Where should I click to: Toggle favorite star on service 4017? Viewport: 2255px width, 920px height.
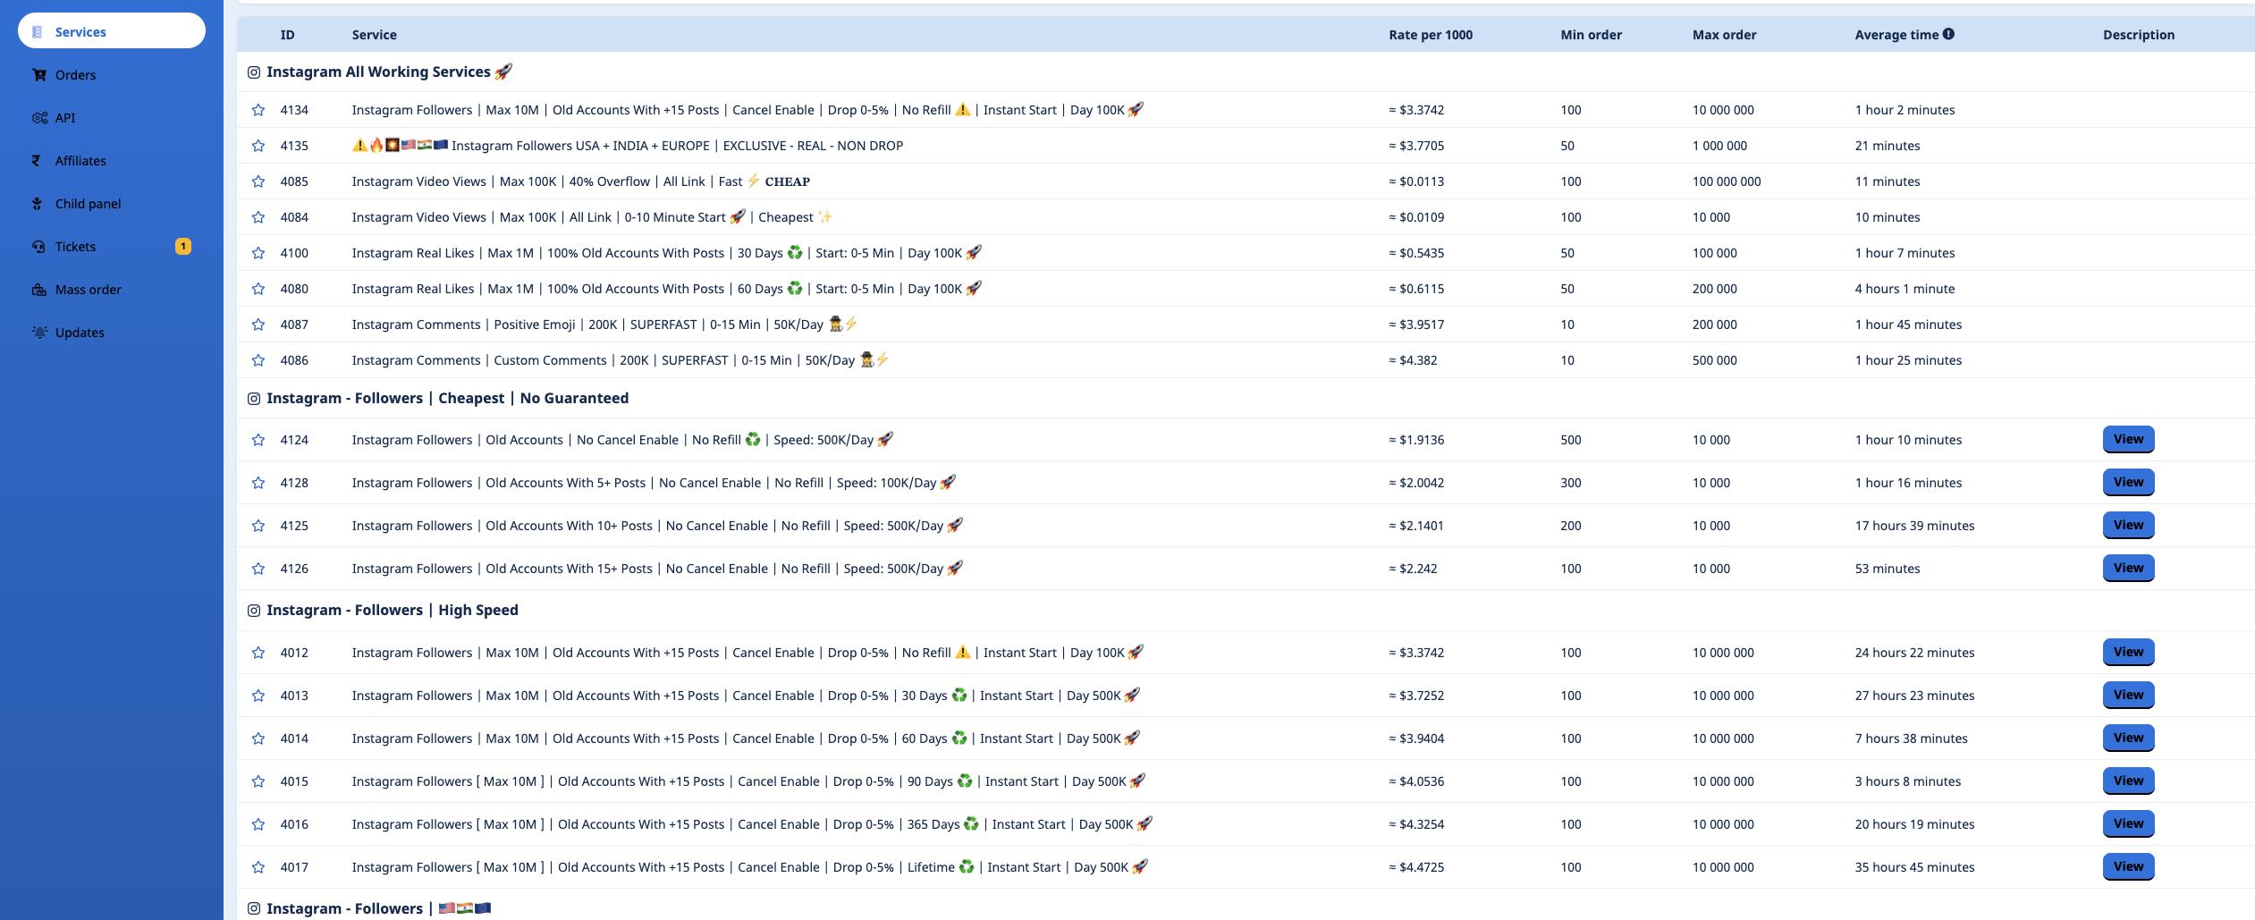(258, 867)
